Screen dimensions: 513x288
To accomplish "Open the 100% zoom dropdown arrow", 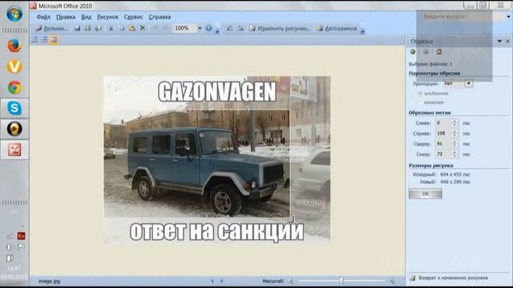I will point(200,29).
